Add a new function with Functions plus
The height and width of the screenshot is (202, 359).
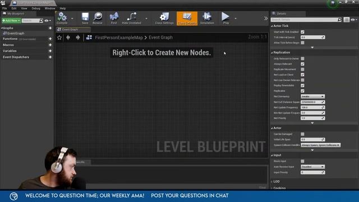coord(50,39)
